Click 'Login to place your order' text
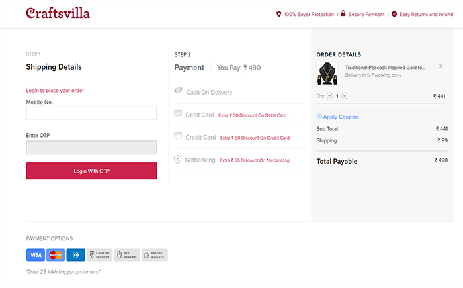463x288 pixels. 55,91
